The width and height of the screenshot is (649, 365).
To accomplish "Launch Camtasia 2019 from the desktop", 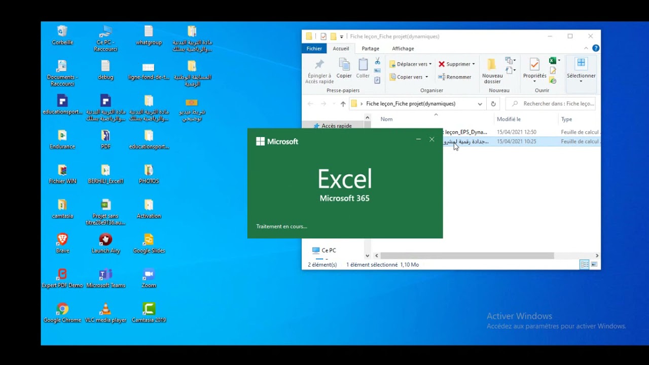I will (x=149, y=313).
